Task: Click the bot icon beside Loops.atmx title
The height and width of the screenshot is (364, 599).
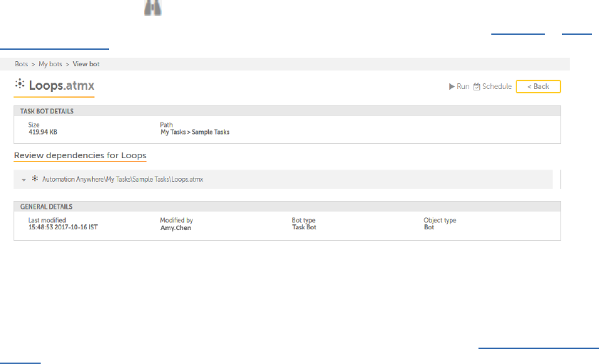Action: [x=20, y=85]
